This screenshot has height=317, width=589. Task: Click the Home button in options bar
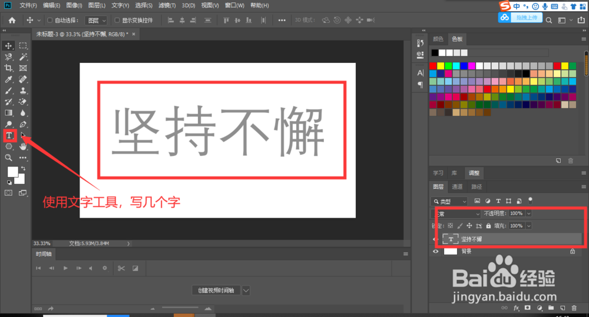[12, 20]
